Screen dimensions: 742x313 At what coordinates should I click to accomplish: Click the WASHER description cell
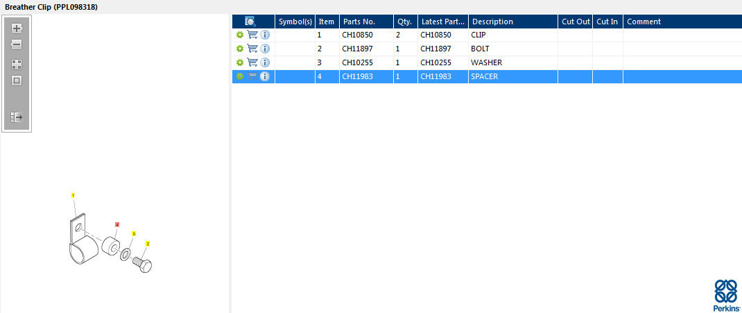click(513, 62)
